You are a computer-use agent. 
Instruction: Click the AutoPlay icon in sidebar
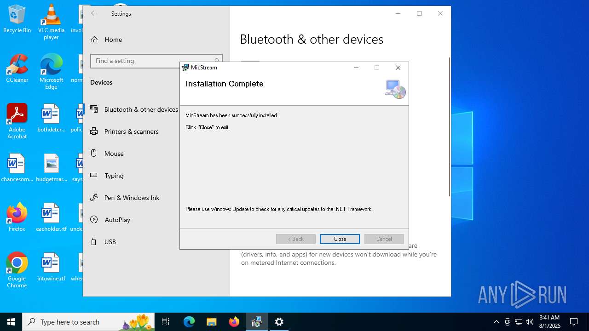click(94, 219)
